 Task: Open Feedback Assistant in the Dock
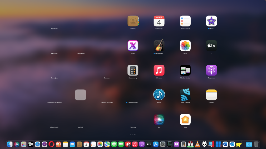[177, 144]
